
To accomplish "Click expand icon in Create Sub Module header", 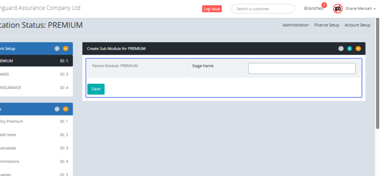I will tap(341, 49).
